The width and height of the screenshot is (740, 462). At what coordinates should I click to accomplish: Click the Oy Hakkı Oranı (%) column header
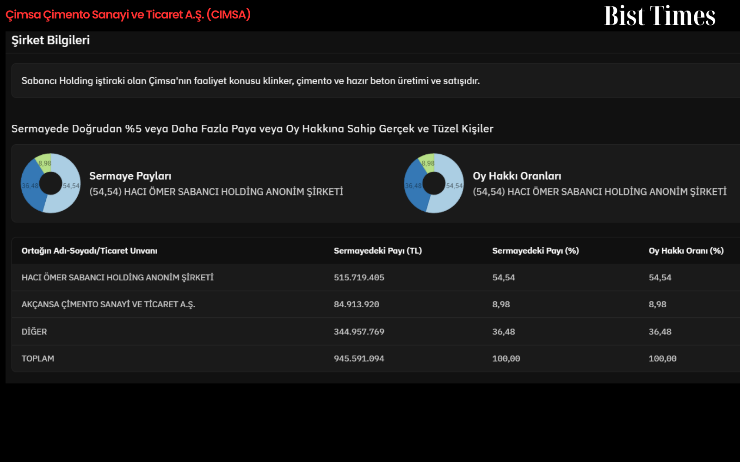pos(686,251)
